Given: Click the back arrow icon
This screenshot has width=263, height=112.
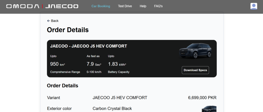Looking at the screenshot, I should (49, 21).
